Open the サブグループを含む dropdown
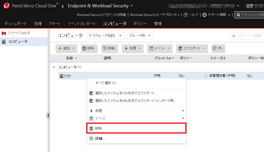264x152 pixels. pyautogui.click(x=105, y=36)
